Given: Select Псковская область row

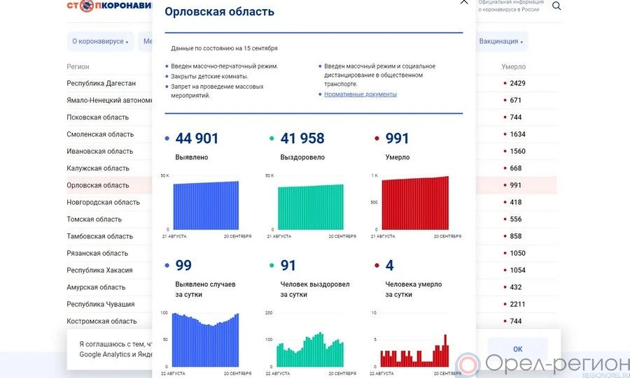Looking at the screenshot, I should pos(98,117).
